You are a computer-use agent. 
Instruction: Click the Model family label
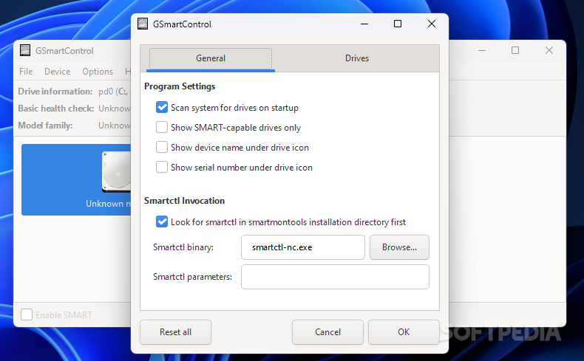coord(45,126)
